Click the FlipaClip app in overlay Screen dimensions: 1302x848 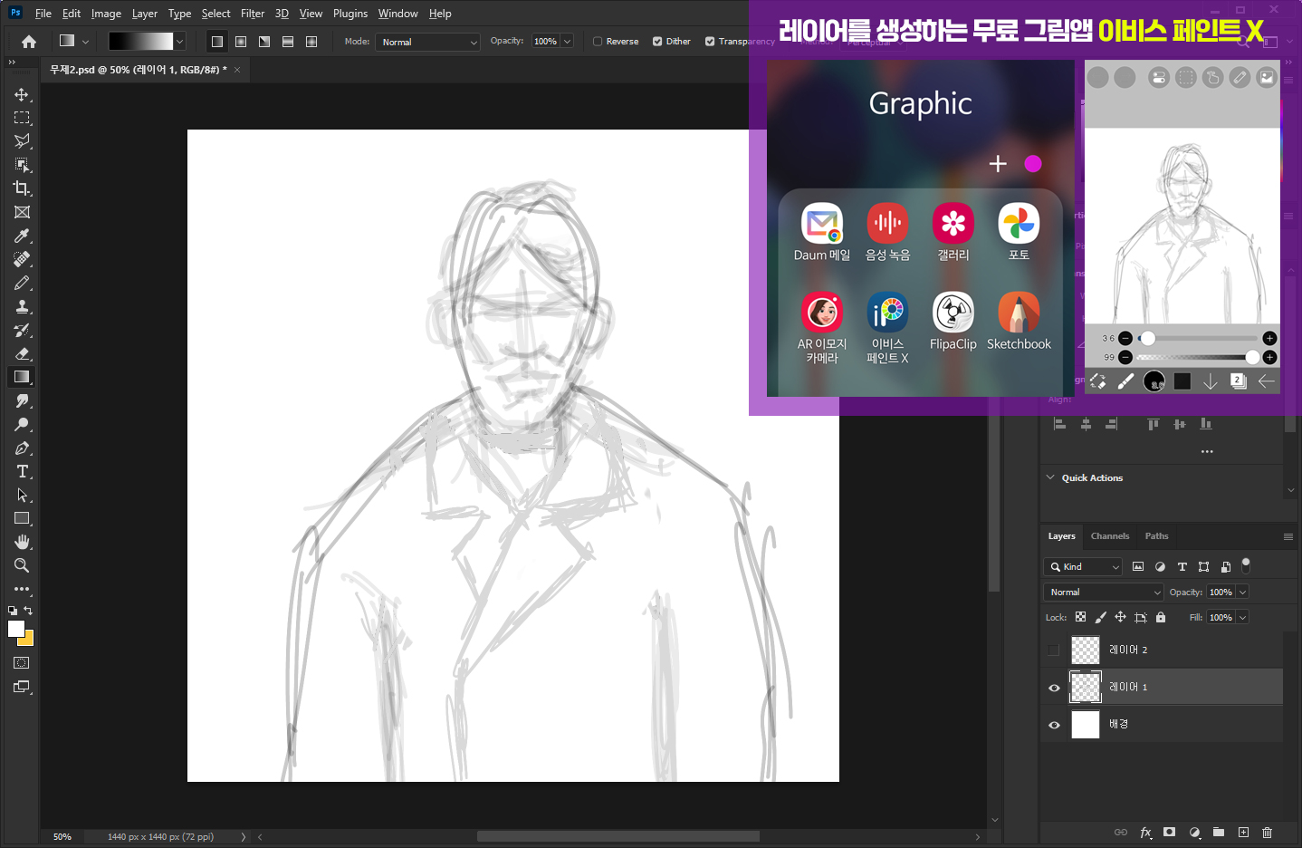pos(953,321)
